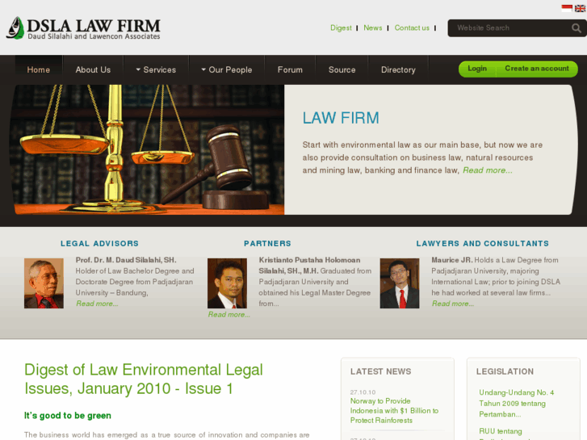Image resolution: width=587 pixels, height=440 pixels.
Task: Open the About Us menu item
Action: click(x=93, y=69)
